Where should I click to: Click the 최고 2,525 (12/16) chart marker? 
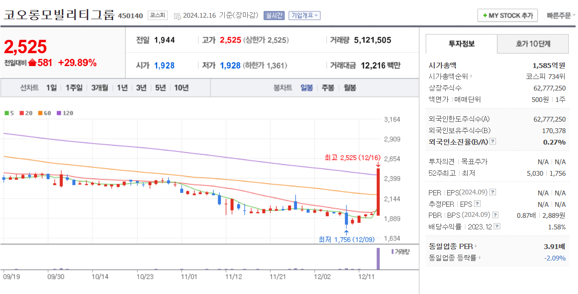click(x=352, y=157)
